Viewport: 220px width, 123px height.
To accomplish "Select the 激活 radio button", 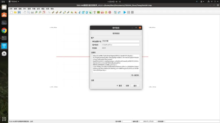I will (x=117, y=86).
